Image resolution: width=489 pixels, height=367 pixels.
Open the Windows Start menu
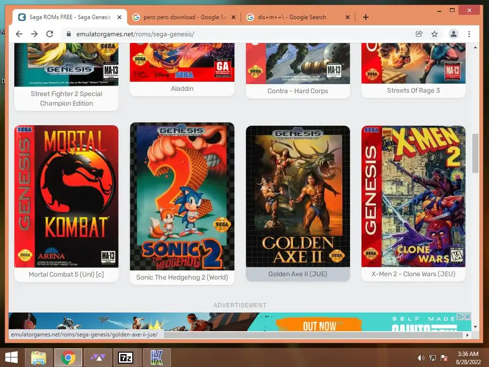11,357
